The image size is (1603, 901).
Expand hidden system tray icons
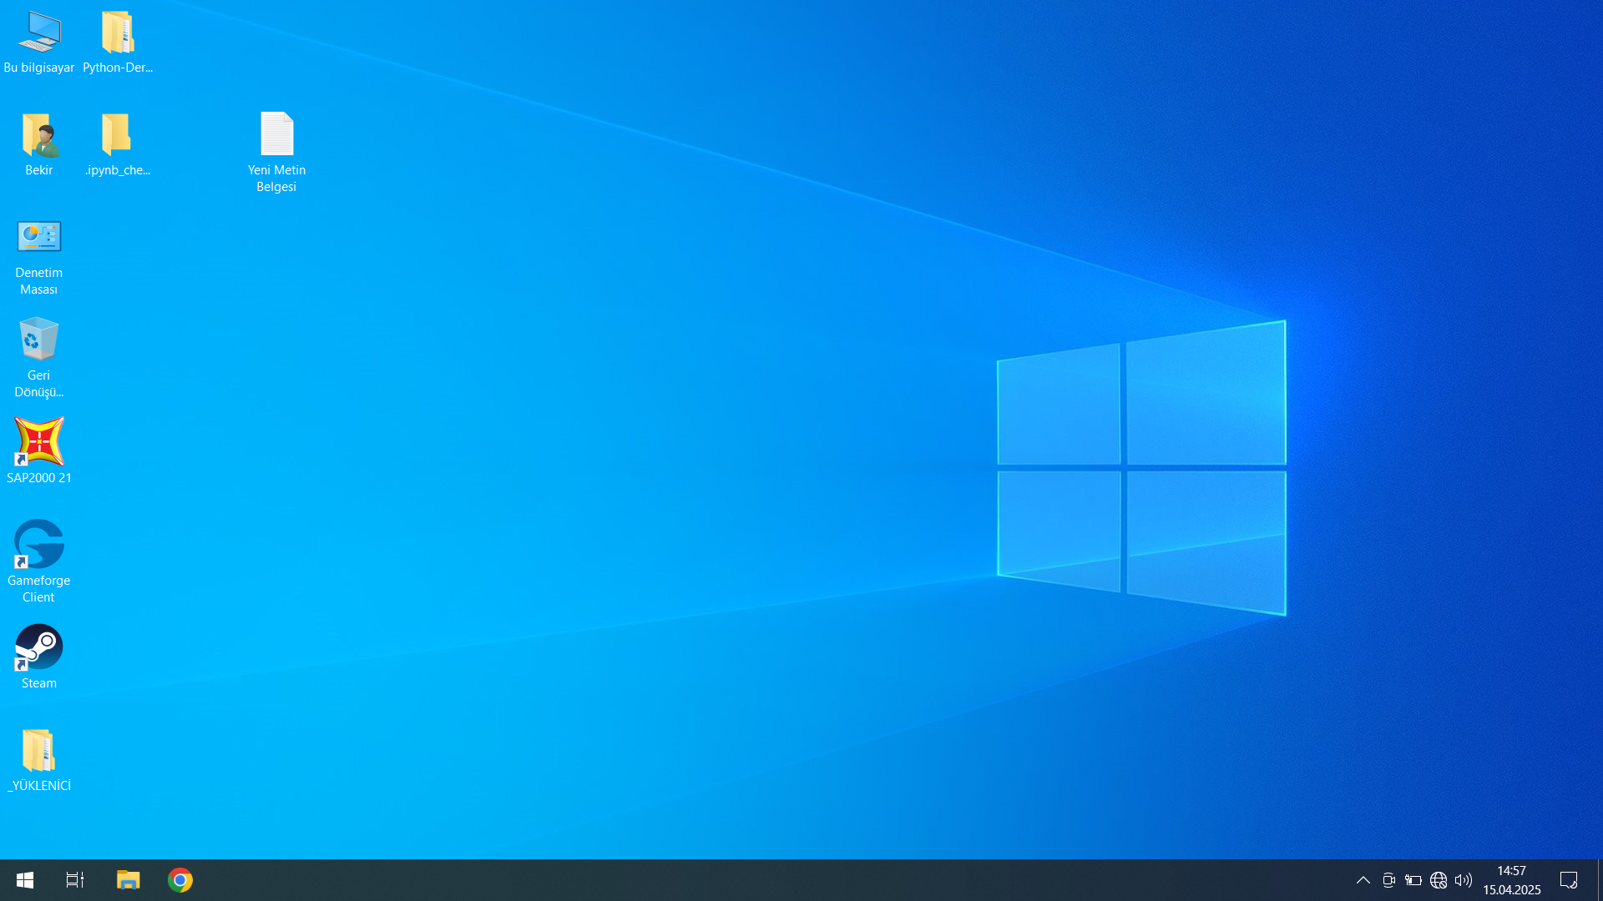[1363, 880]
